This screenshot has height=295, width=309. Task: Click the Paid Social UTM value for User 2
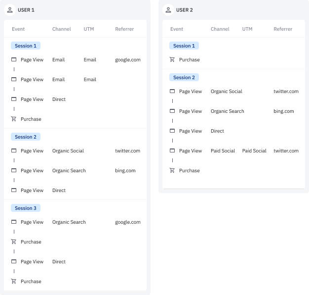(254, 151)
